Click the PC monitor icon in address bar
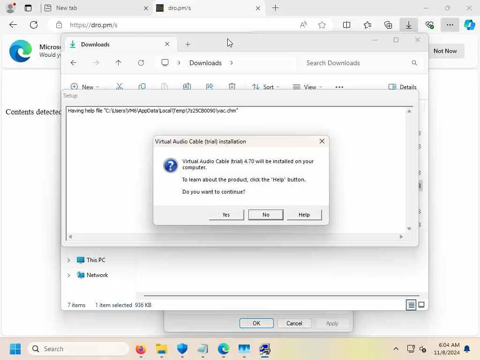Screen dimensions: 480x360 coord(165,63)
